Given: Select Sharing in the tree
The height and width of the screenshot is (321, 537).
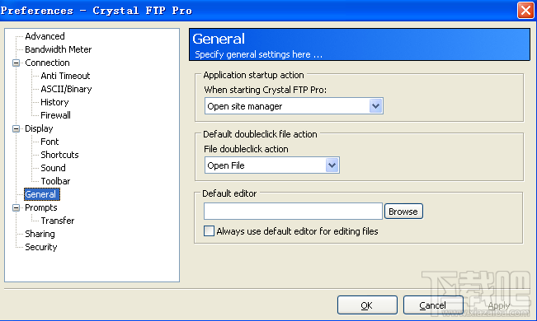Looking at the screenshot, I should [40, 235].
